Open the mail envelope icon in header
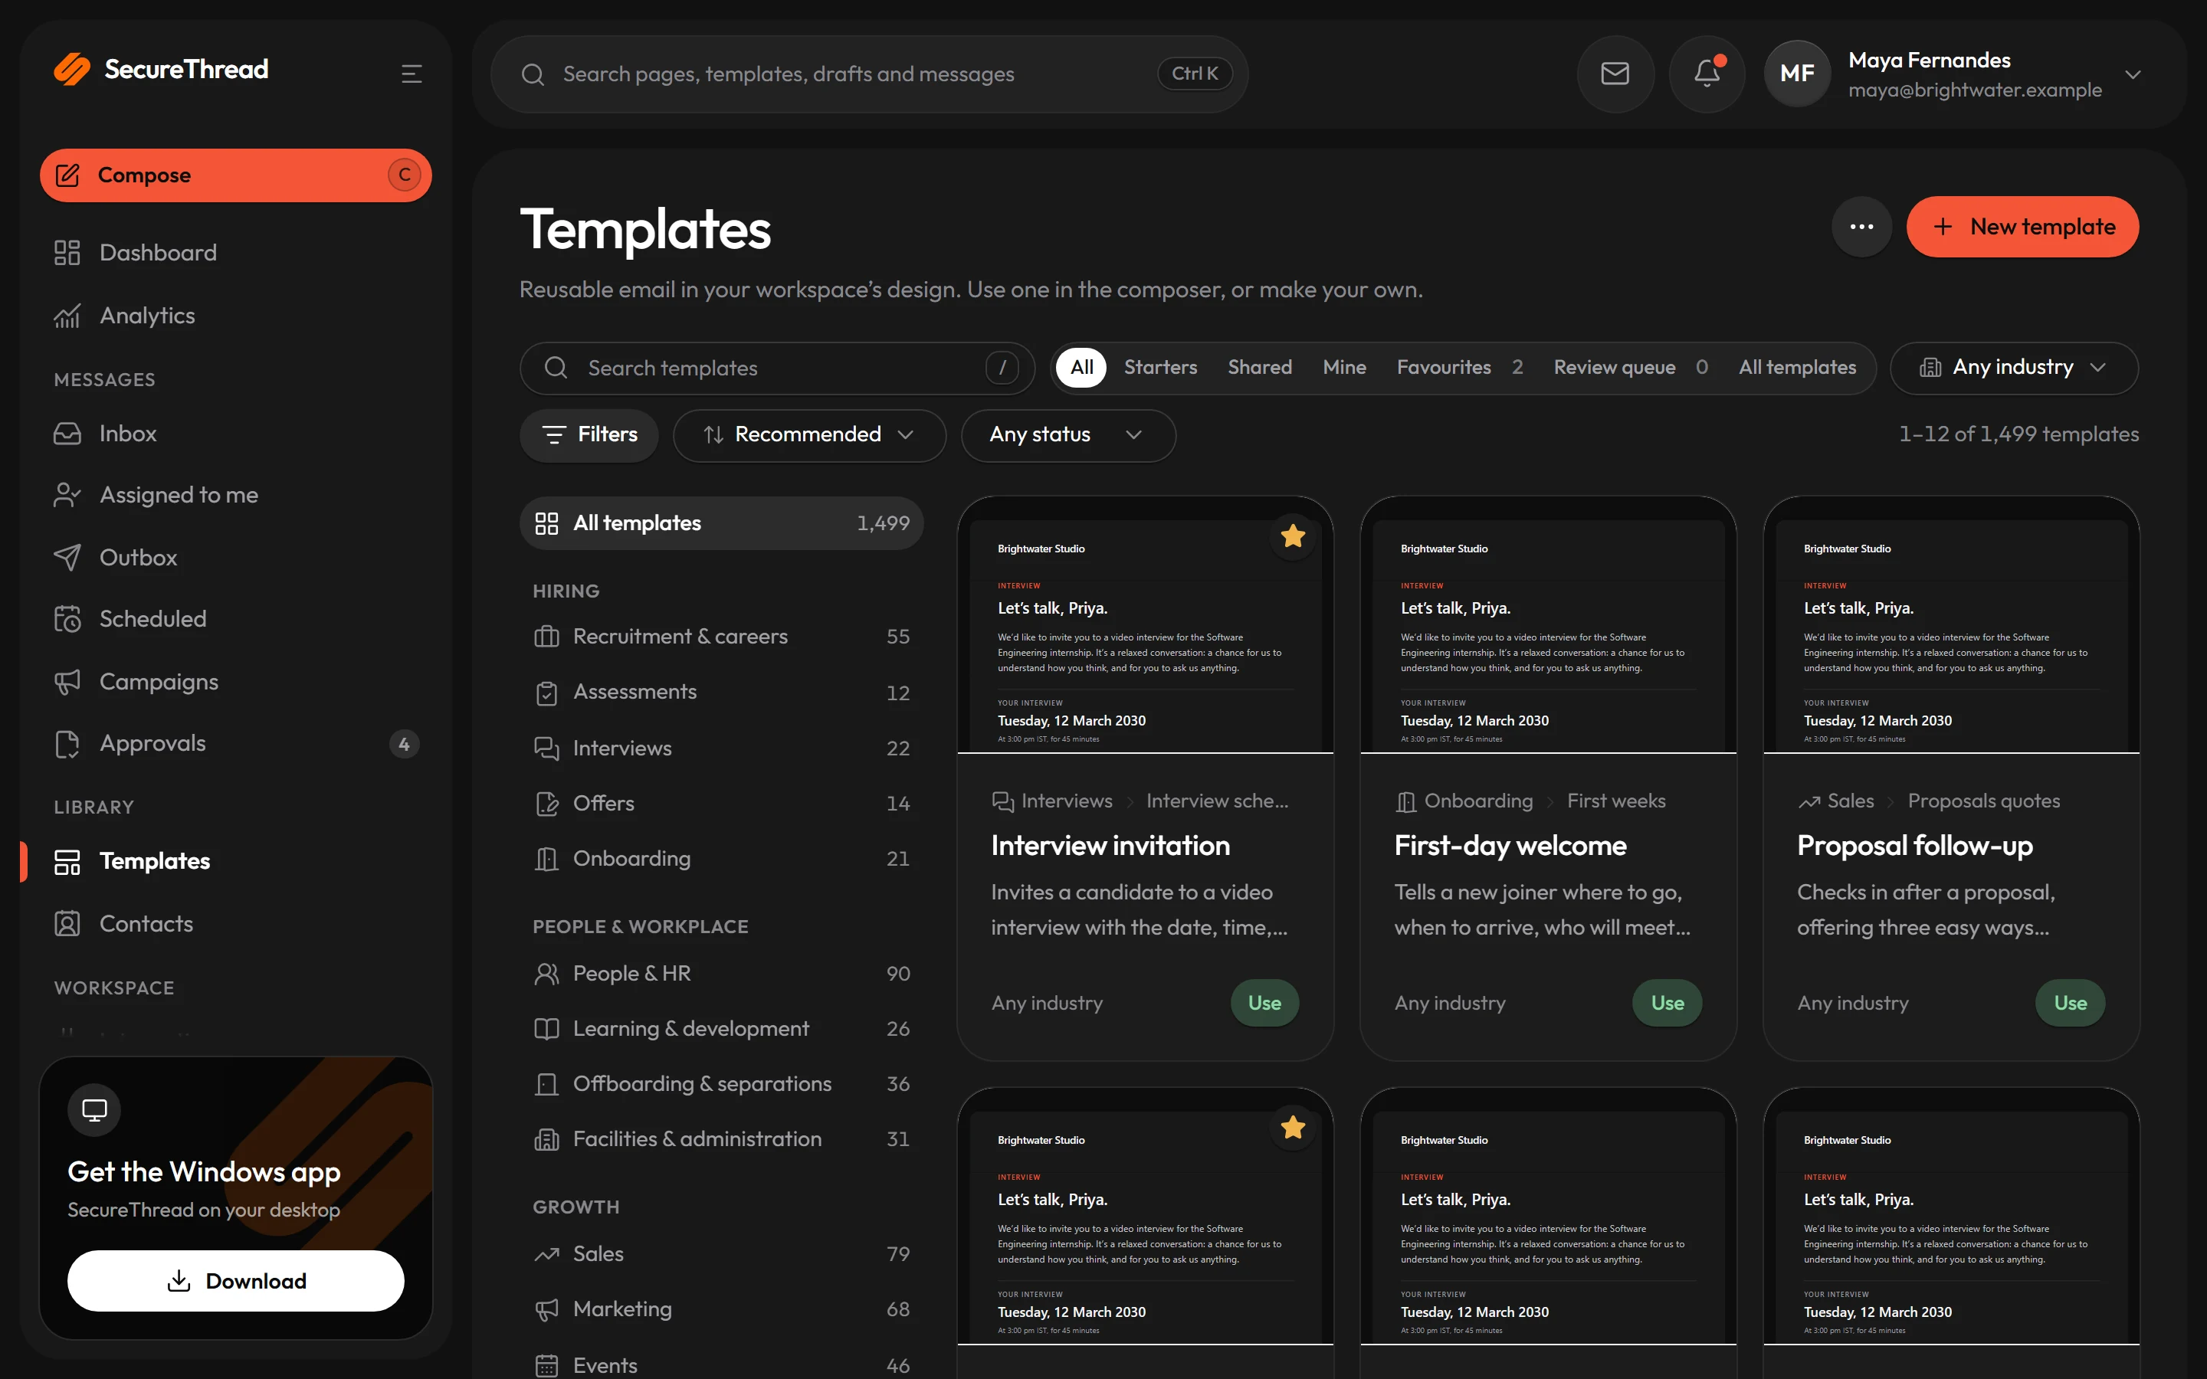This screenshot has width=2207, height=1379. pos(1615,74)
